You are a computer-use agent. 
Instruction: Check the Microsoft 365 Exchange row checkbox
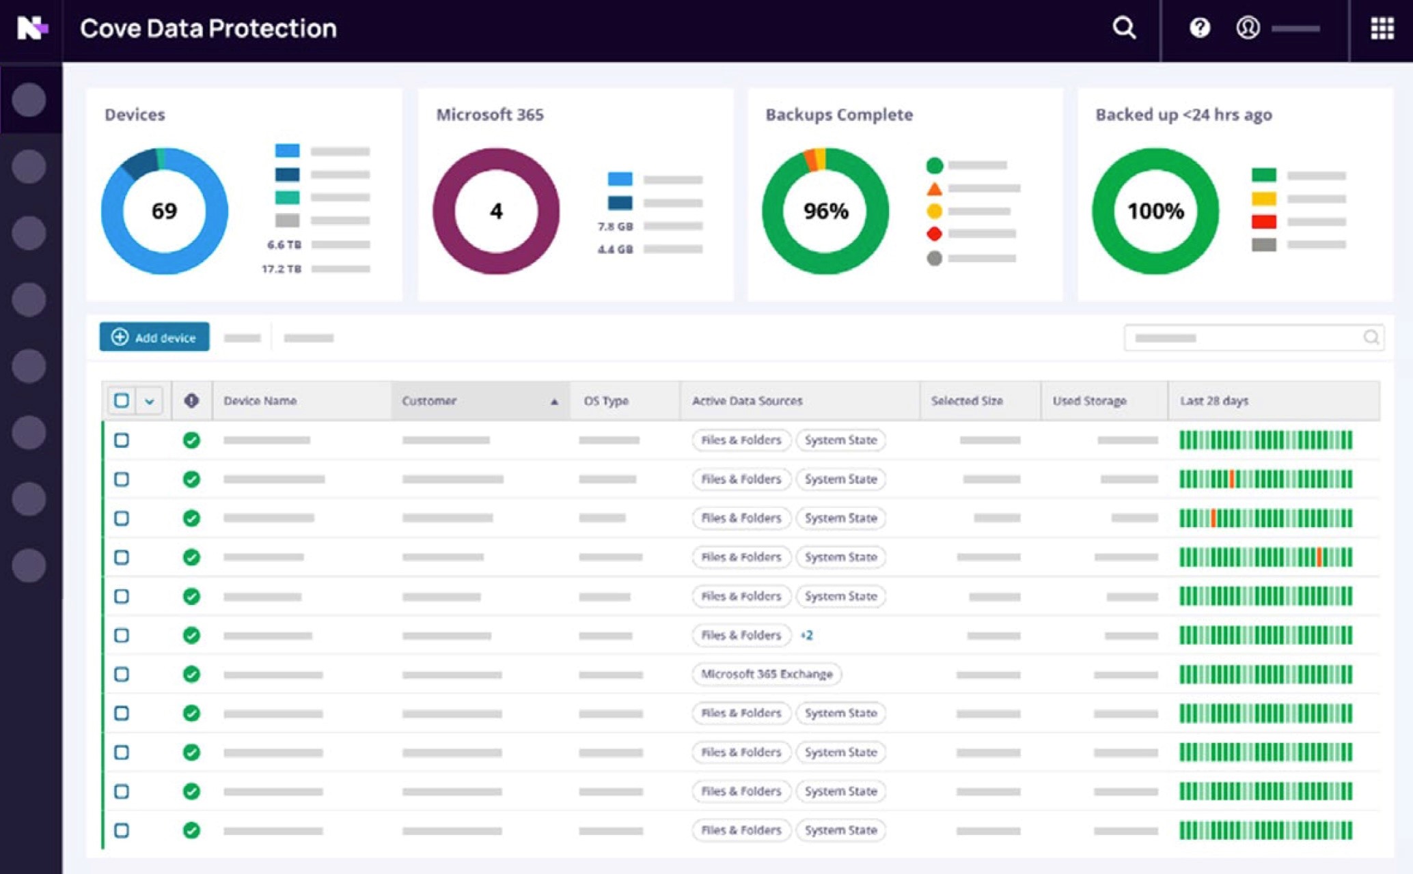[x=122, y=675]
